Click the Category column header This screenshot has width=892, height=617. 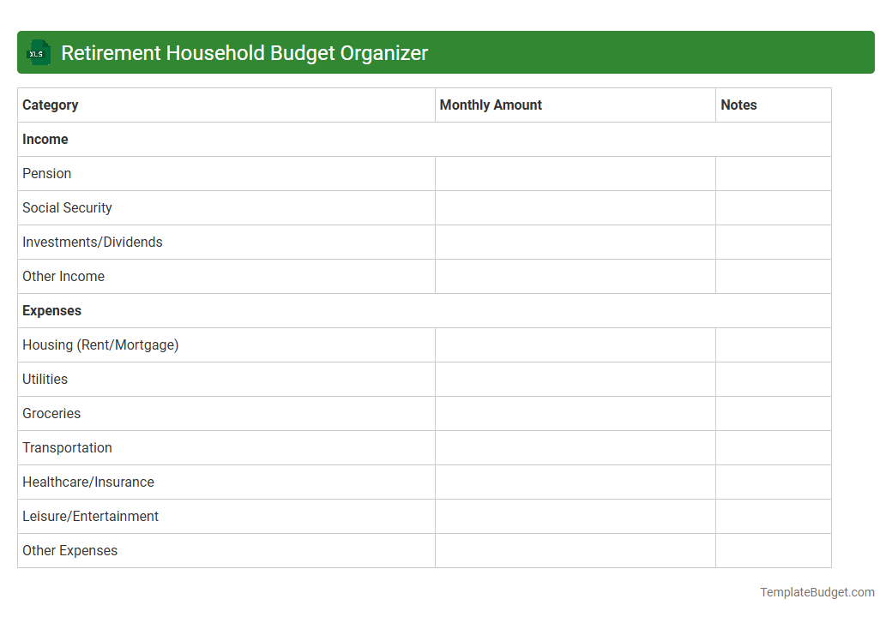50,105
